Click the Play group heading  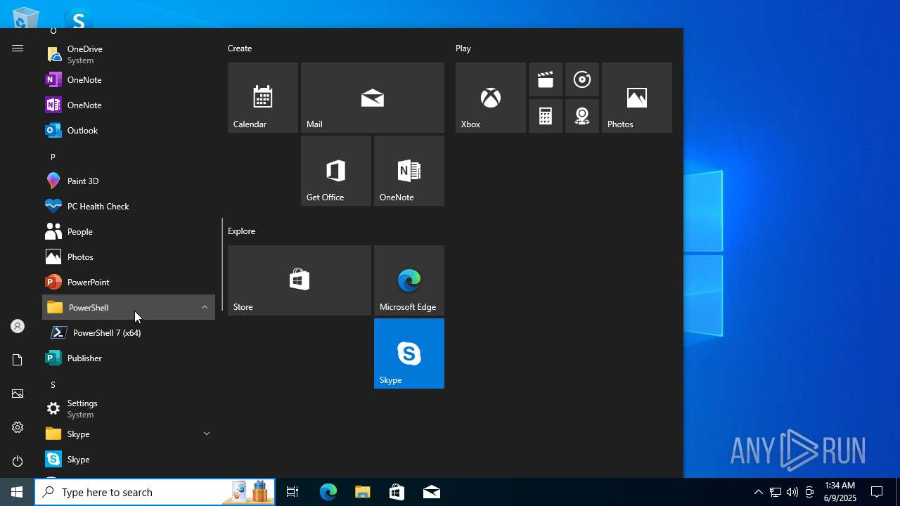tap(463, 48)
